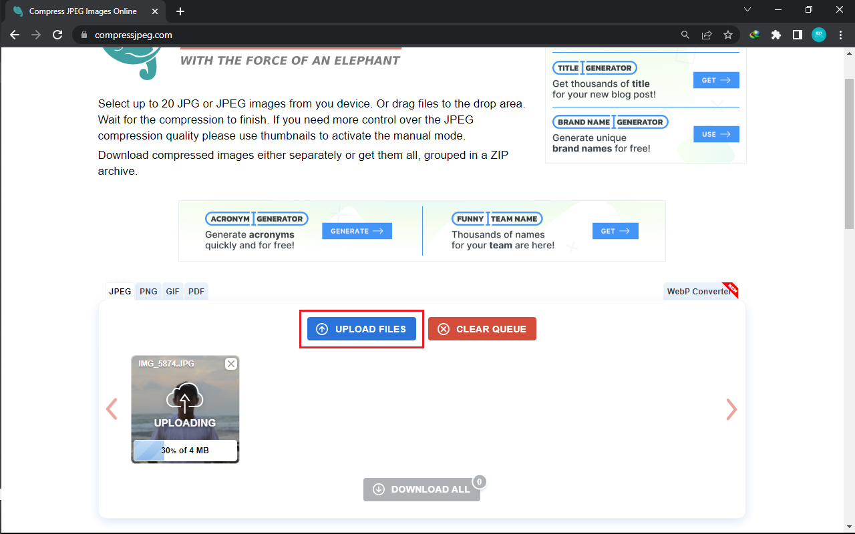Open the Chrome three-dot menu
The width and height of the screenshot is (855, 534).
click(x=840, y=35)
